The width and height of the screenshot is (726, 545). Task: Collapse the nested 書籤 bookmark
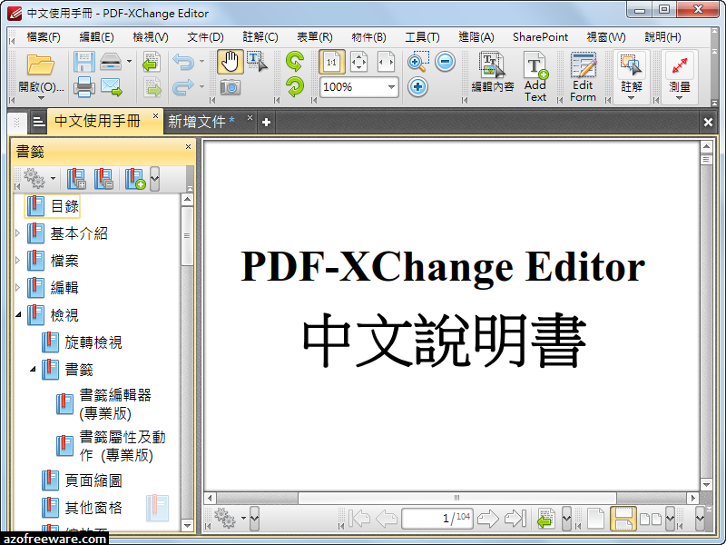[x=33, y=370]
